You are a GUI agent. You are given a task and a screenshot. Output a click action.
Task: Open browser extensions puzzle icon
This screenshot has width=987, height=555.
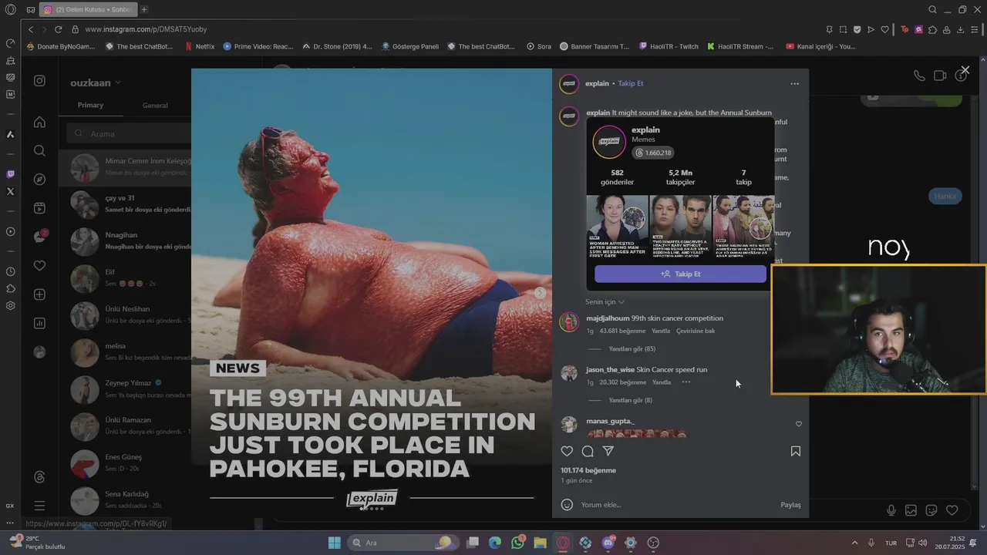click(x=932, y=29)
